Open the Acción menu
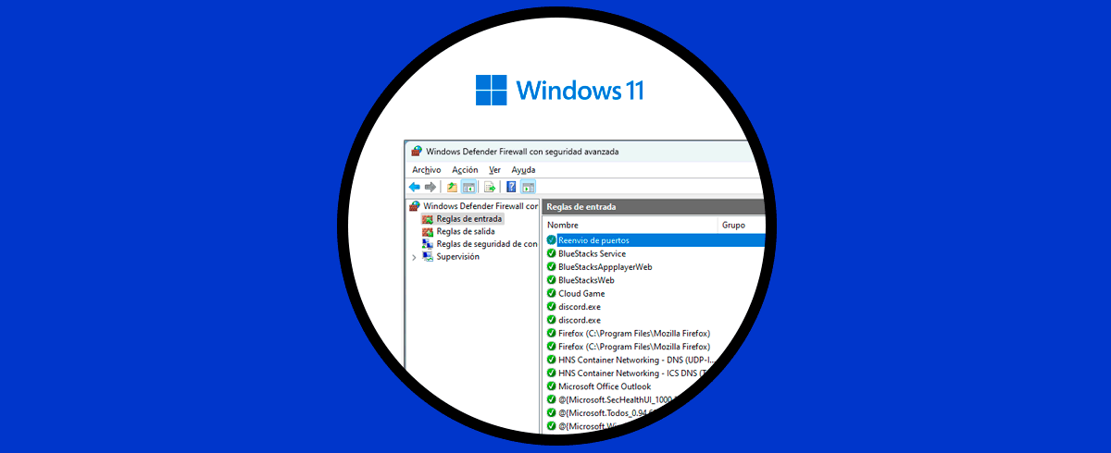This screenshot has width=1111, height=453. coord(465,170)
